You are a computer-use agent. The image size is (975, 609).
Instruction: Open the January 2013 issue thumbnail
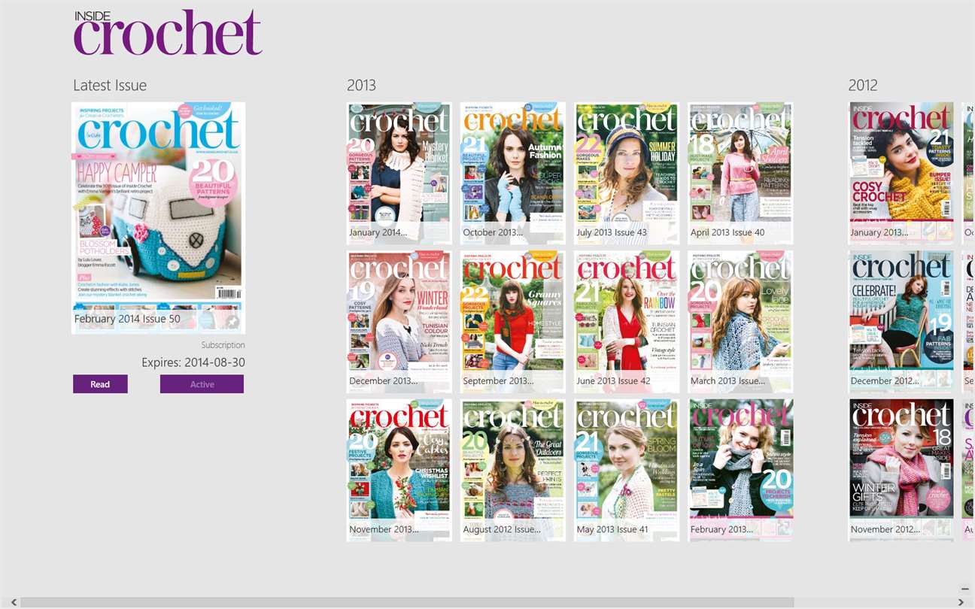[x=901, y=173]
